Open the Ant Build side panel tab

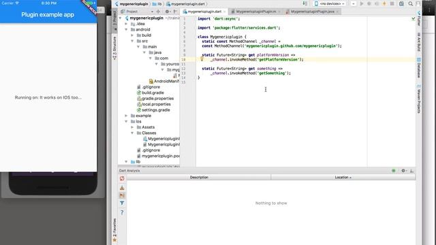[x=419, y=42]
